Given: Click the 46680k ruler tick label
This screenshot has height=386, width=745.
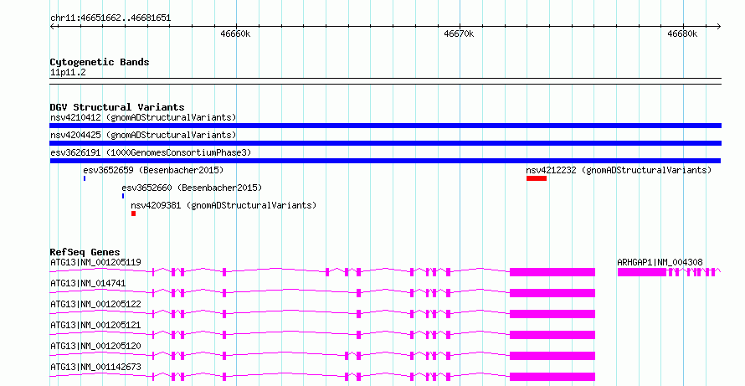Looking at the screenshot, I should click(682, 33).
